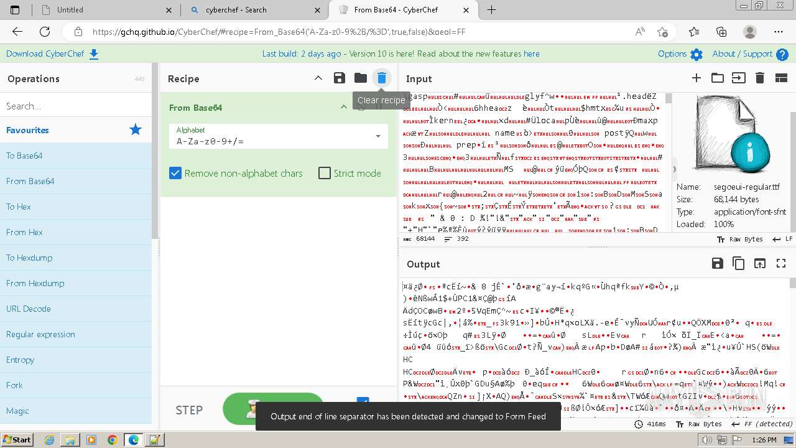Hide all recipe arguments chevron

[x=318, y=78]
